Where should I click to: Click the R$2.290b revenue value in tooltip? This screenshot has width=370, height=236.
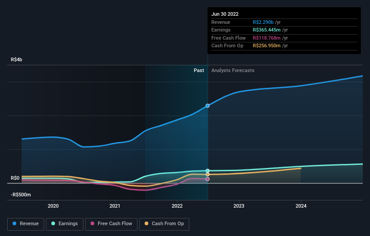(x=263, y=22)
